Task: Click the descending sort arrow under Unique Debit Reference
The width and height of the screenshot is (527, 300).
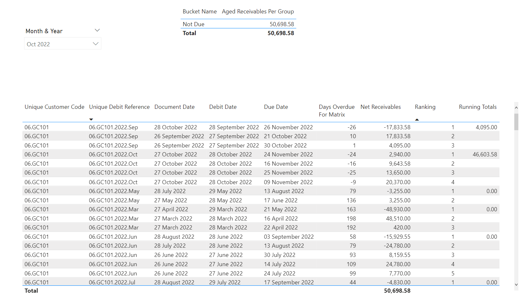Action: [x=91, y=119]
